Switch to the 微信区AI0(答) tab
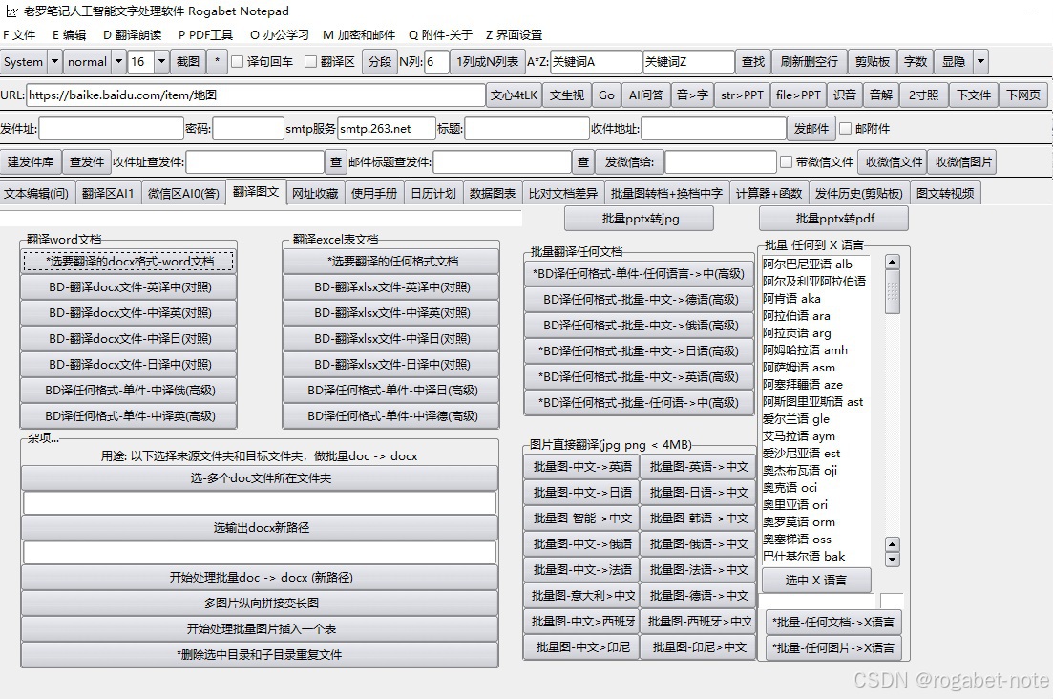Image resolution: width=1053 pixels, height=699 pixels. pos(183,194)
